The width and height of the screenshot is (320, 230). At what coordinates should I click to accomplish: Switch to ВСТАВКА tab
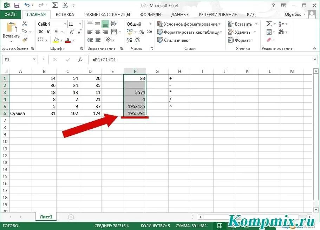click(65, 14)
